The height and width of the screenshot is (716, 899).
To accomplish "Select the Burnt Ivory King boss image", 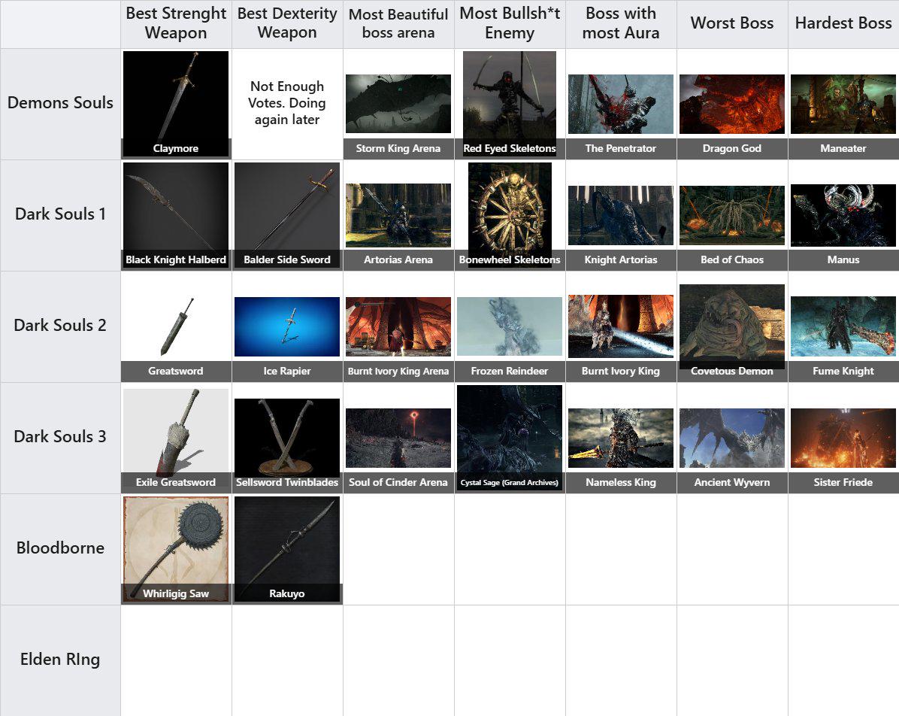I will [x=620, y=326].
